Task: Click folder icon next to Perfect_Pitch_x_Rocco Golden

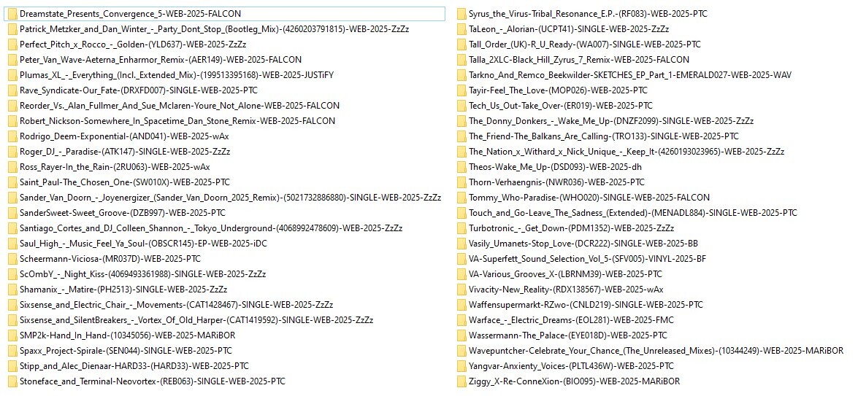Action: click(x=12, y=44)
